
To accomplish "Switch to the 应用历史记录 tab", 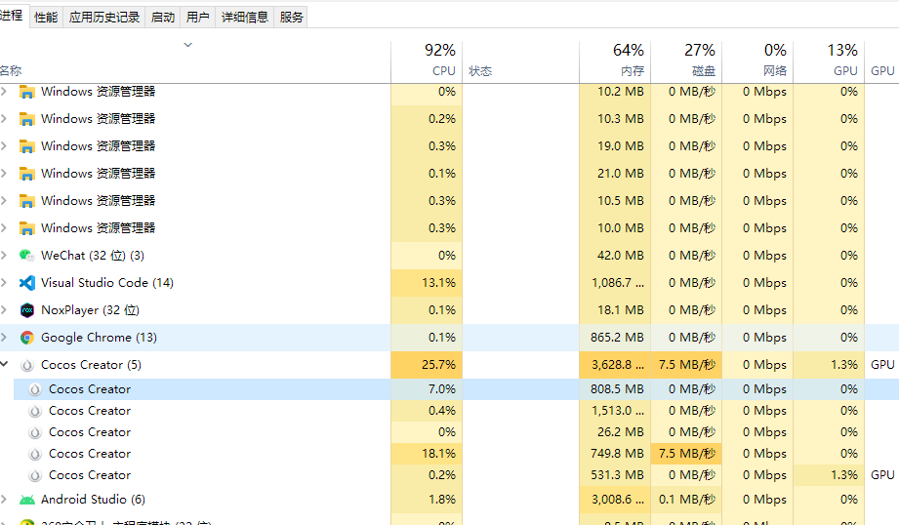I will 104,18.
